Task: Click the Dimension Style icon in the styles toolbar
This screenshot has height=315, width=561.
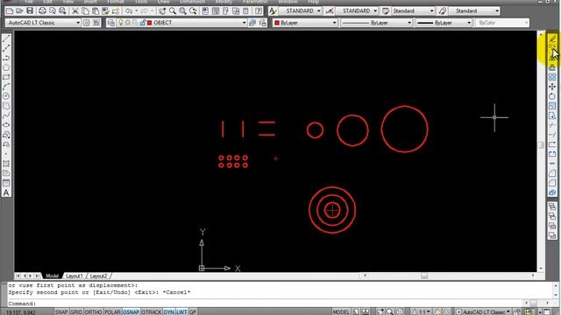Action: tap(330, 11)
